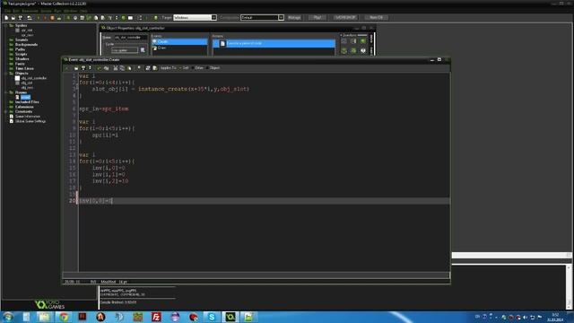Click the WORKSHOP button
The width and height of the screenshot is (574, 323).
tap(345, 18)
